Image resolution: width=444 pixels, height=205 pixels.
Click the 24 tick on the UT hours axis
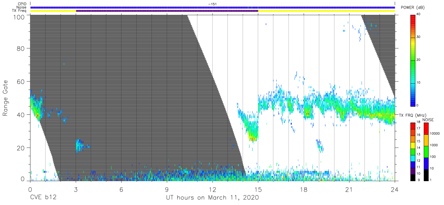395,189
